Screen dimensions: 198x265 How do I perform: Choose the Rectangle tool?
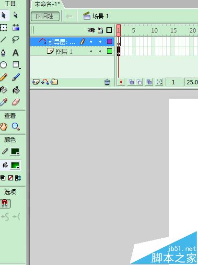pyautogui.click(x=16, y=64)
